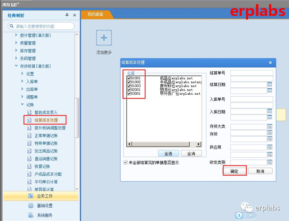The width and height of the screenshot is (289, 221).
Task: Open 平均单价计算 in the tree
Action: (46, 182)
